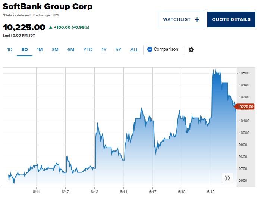Click the plus icon in the Watchlist button
258x199 pixels.
click(197, 20)
